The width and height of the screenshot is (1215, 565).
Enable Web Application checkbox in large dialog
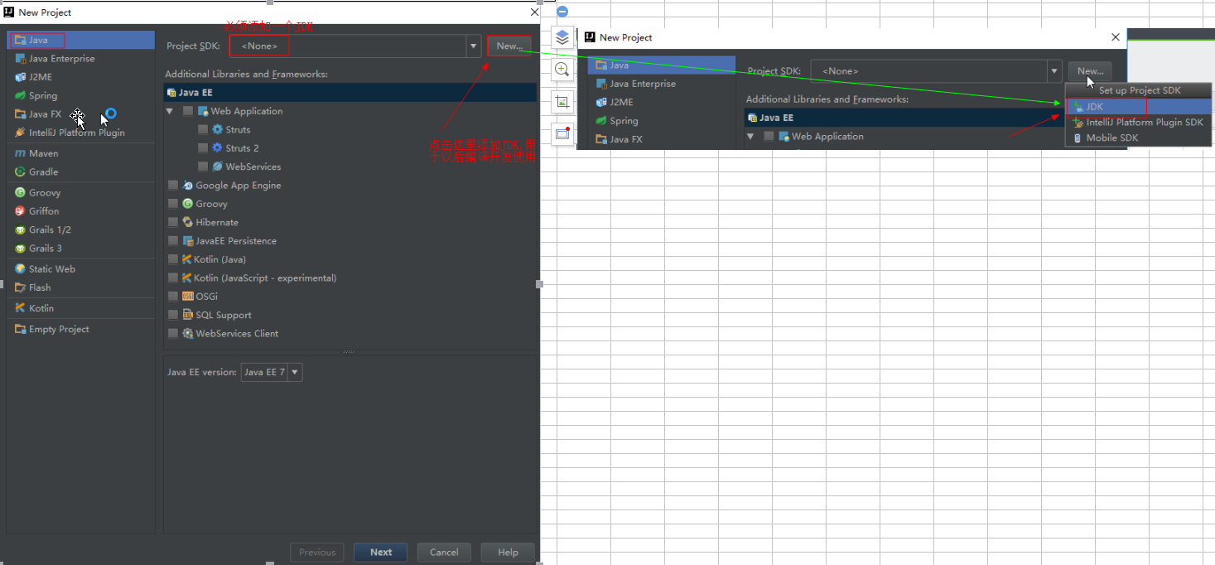coord(188,111)
